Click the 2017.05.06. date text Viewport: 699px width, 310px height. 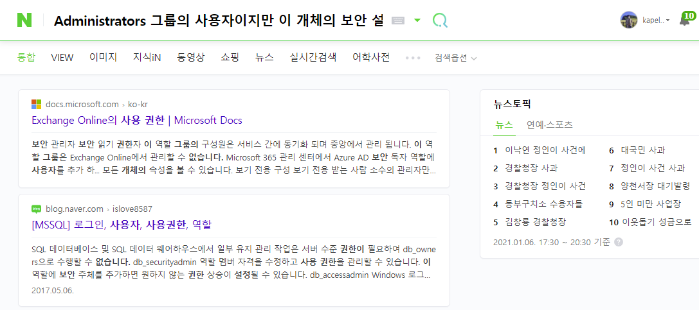click(x=53, y=291)
